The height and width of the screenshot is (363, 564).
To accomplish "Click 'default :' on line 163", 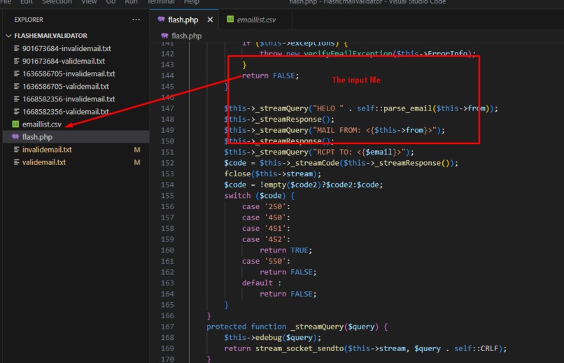I will (x=262, y=283).
